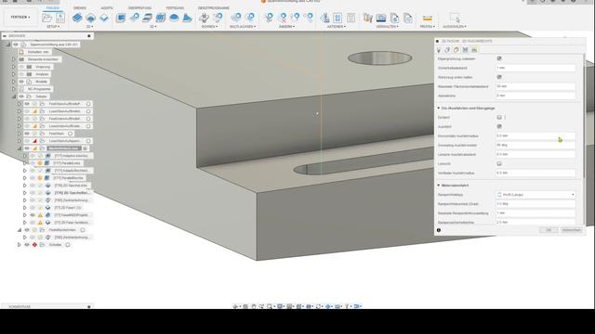Switch to the FERTIGUNG tab
Screen dimensions: 595x334
coord(175,8)
